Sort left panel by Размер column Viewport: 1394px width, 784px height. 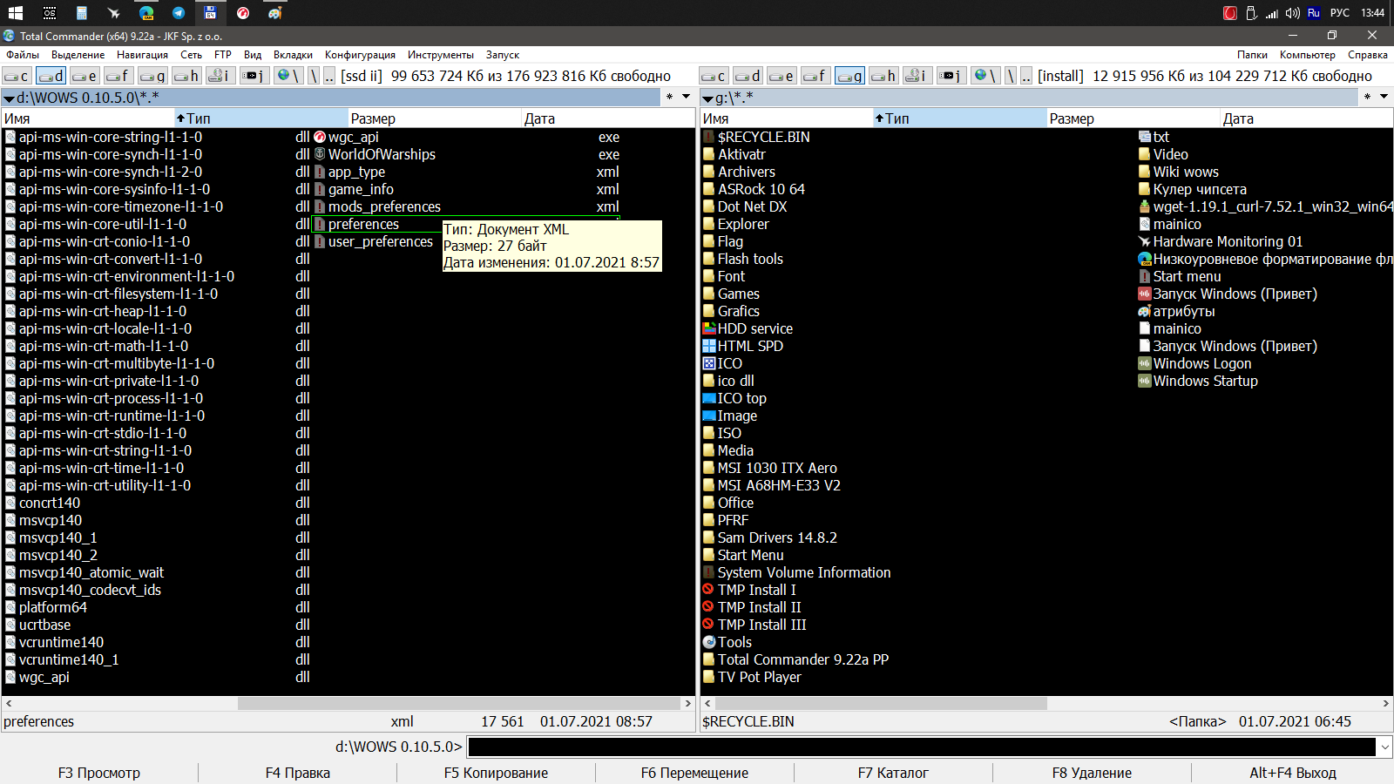coord(434,118)
